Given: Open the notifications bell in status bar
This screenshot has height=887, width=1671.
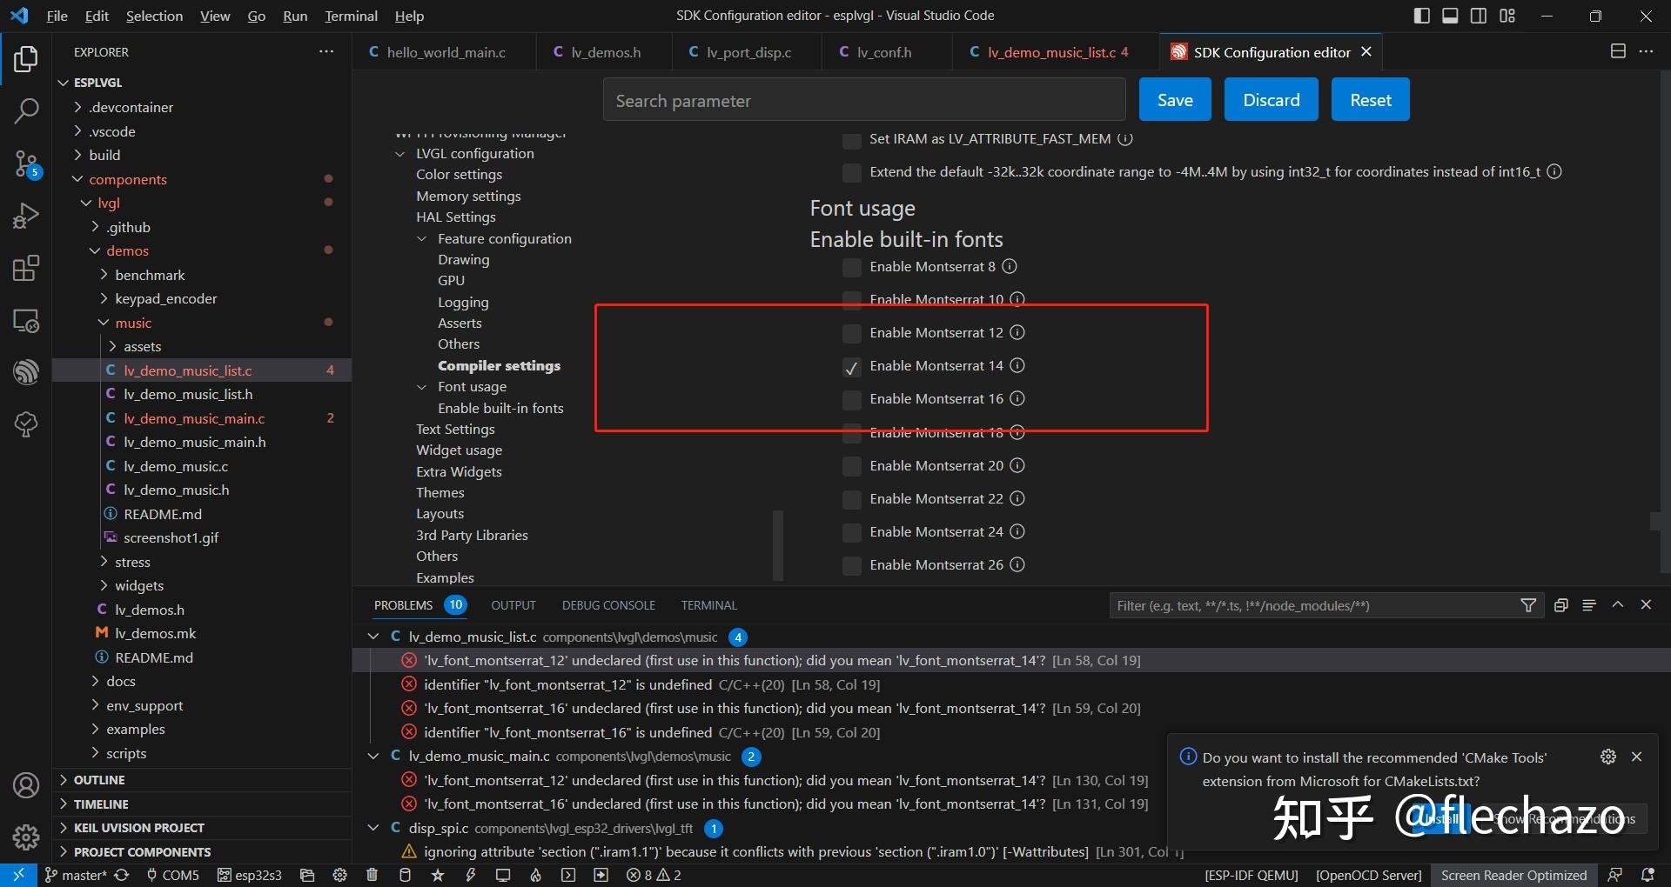Looking at the screenshot, I should tap(1648, 875).
